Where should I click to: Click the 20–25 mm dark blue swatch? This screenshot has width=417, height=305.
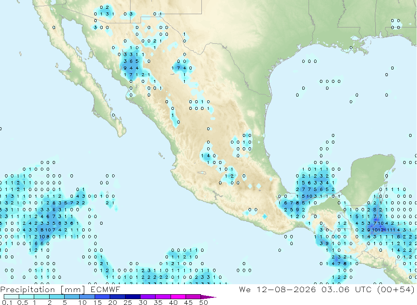pyautogui.click(x=117, y=297)
